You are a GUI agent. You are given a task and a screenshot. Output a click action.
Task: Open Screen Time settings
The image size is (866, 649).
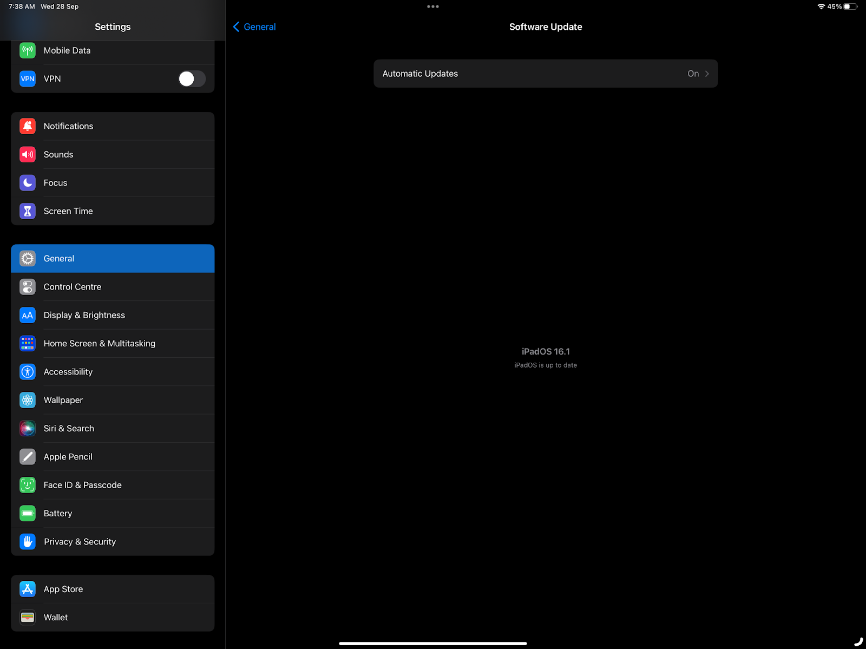tap(113, 211)
